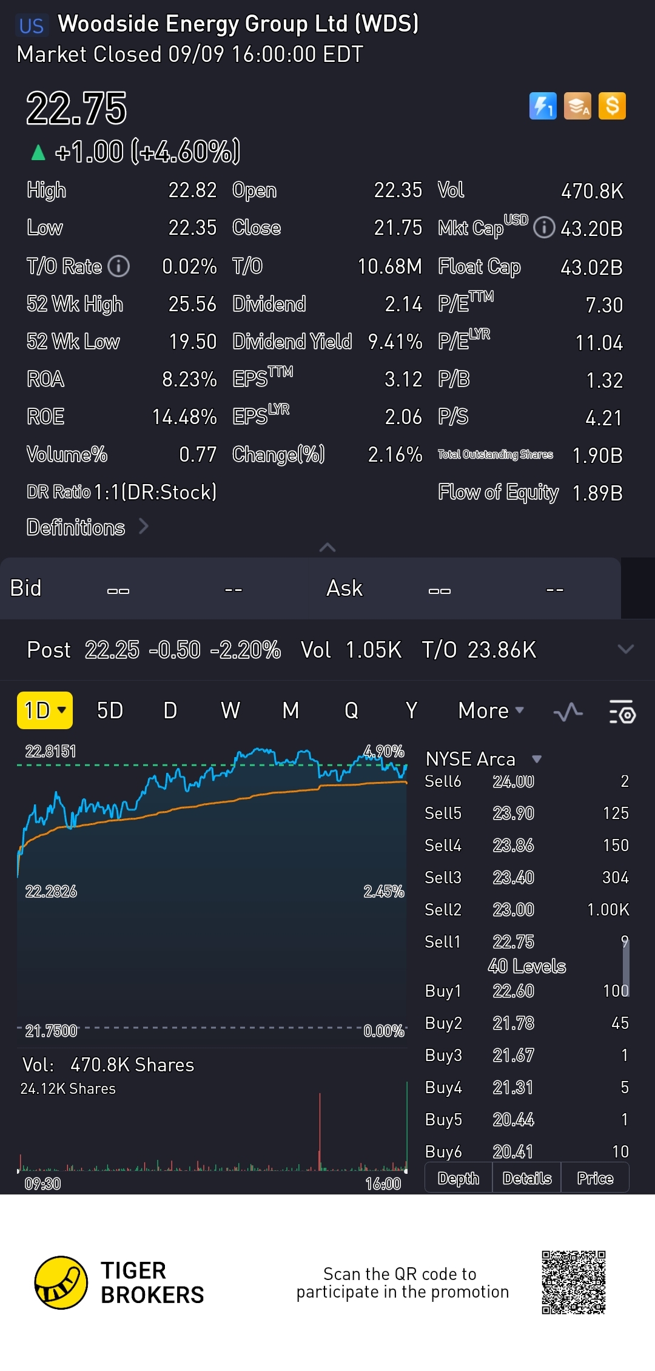Select Buy4 row at 21.31

click(526, 1088)
